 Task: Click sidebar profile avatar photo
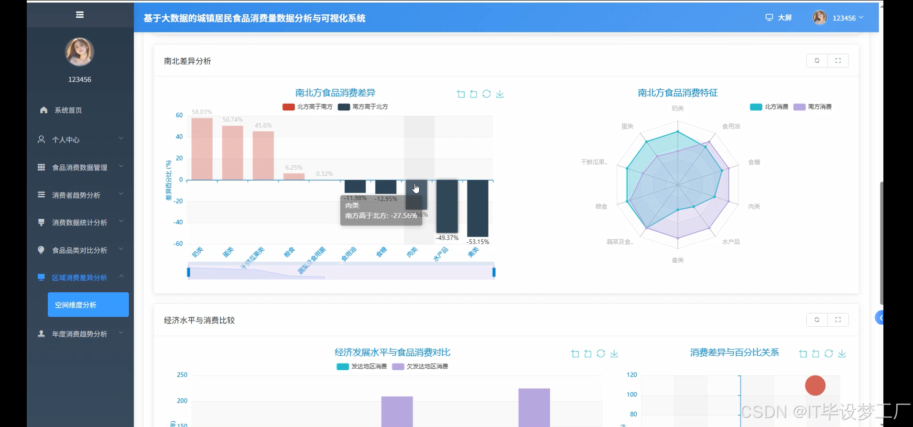[79, 52]
